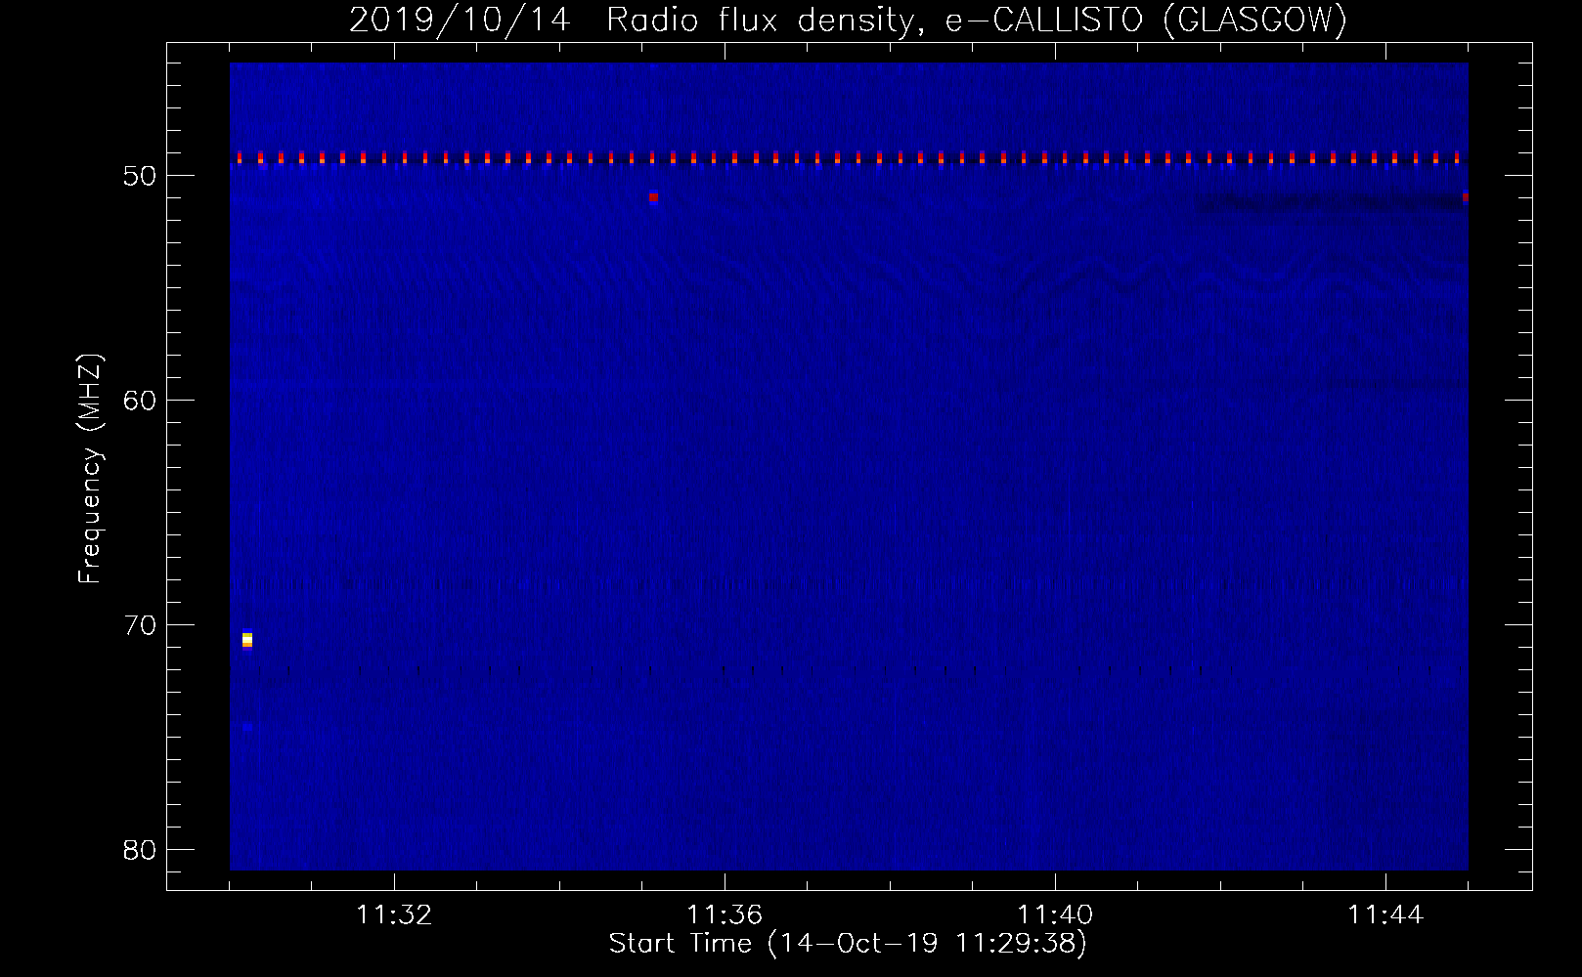Click the Frequency (MHZ) axis label

click(x=90, y=469)
